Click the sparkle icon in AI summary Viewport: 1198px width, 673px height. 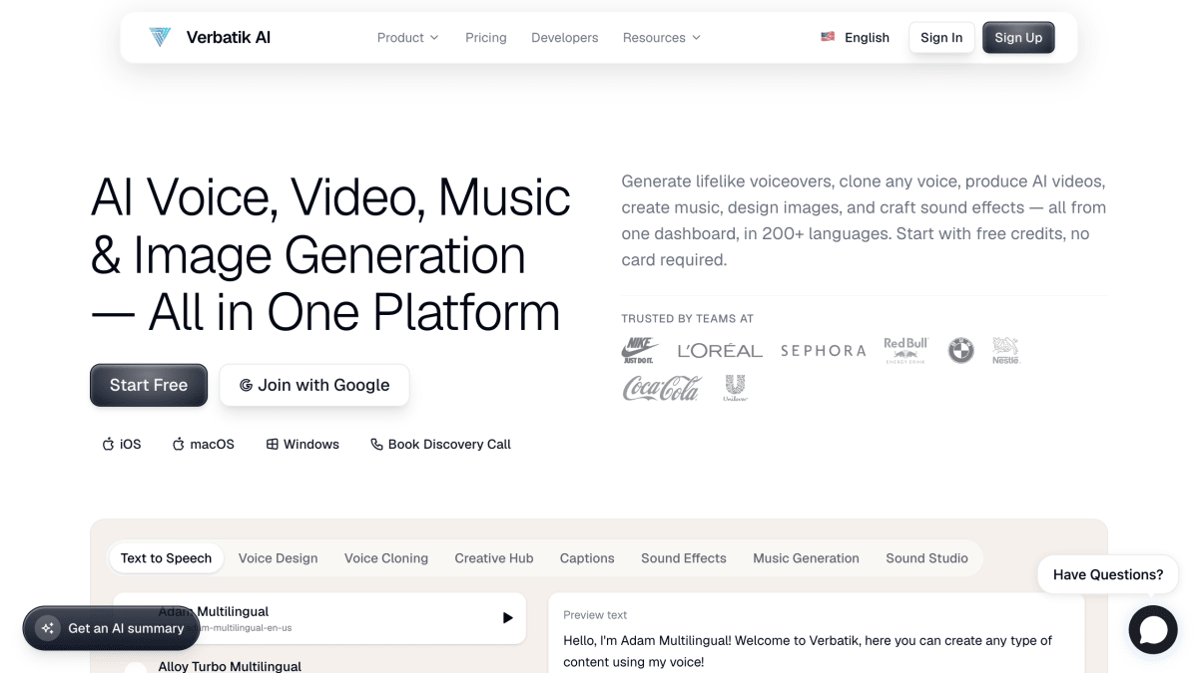tap(47, 628)
